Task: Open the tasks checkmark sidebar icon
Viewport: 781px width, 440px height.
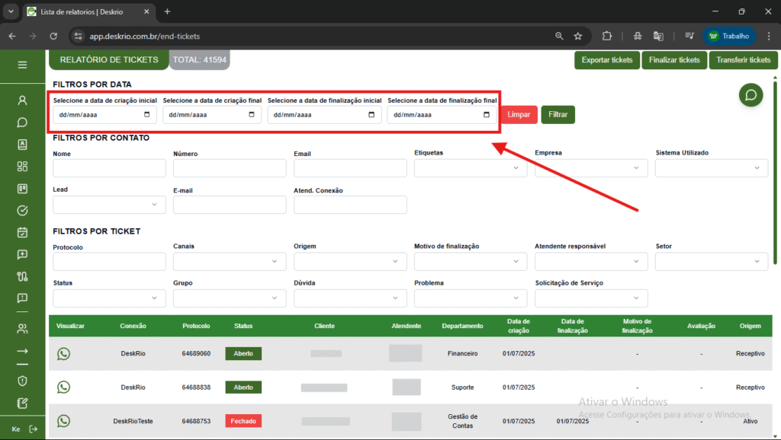Action: click(x=22, y=210)
